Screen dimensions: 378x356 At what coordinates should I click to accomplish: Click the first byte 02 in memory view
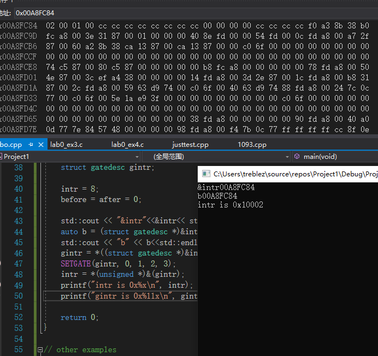coord(50,26)
